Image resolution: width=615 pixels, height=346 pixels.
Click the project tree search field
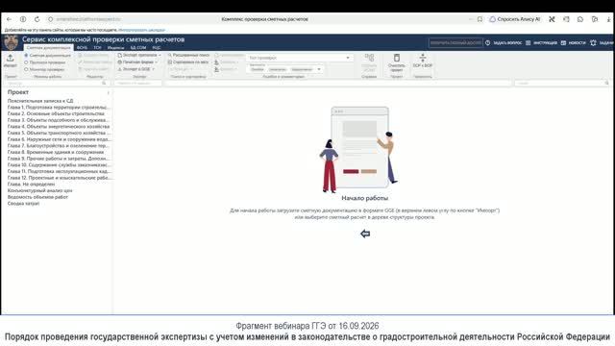click(x=57, y=84)
